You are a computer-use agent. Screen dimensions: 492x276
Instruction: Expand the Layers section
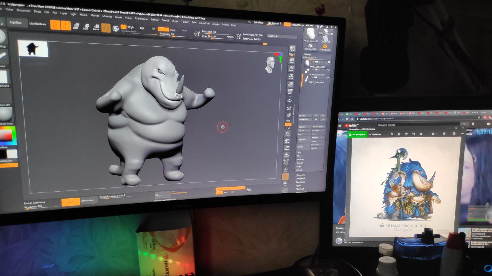point(299,185)
